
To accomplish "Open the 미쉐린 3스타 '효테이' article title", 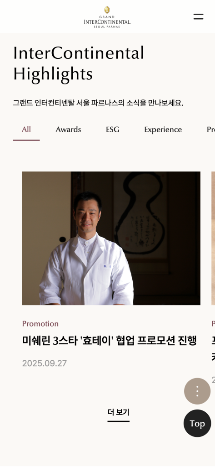I will tap(109, 340).
